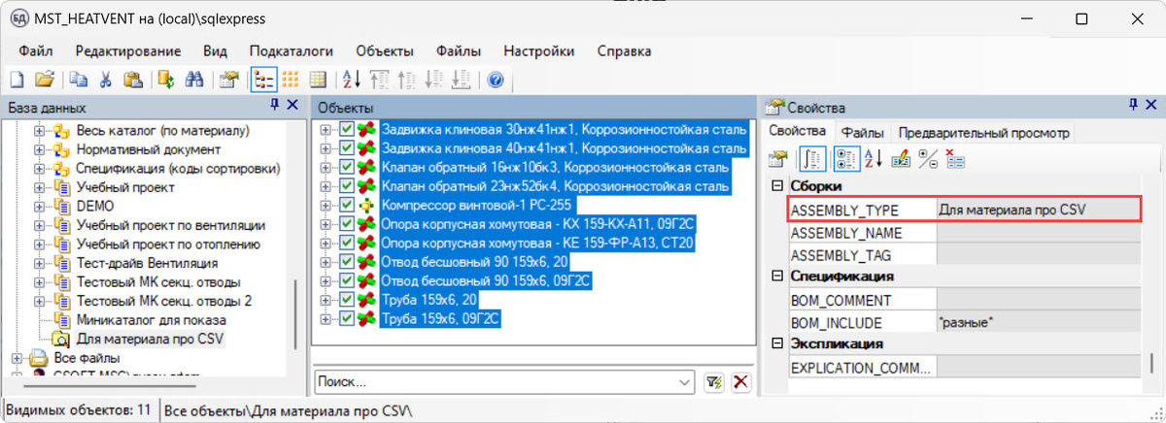Screen dimensions: 1166x423
Task: Pin the База данных panel
Action: 275,107
